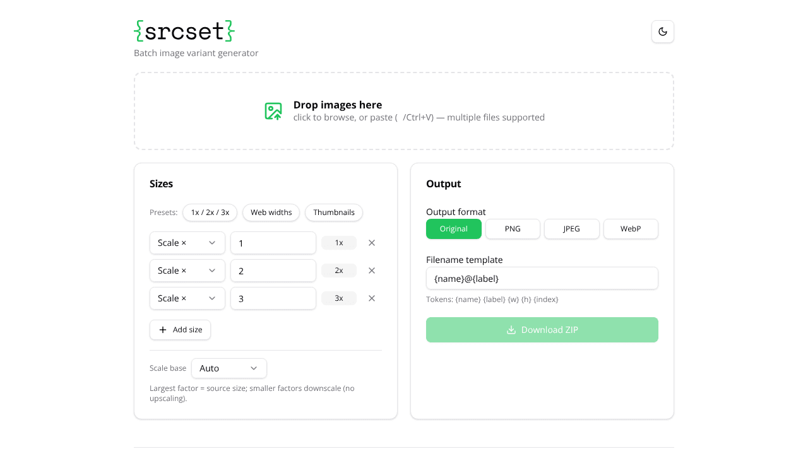Open the Scale × dropdown in the 1x row
Viewport: 808px width, 454px height.
click(x=187, y=243)
